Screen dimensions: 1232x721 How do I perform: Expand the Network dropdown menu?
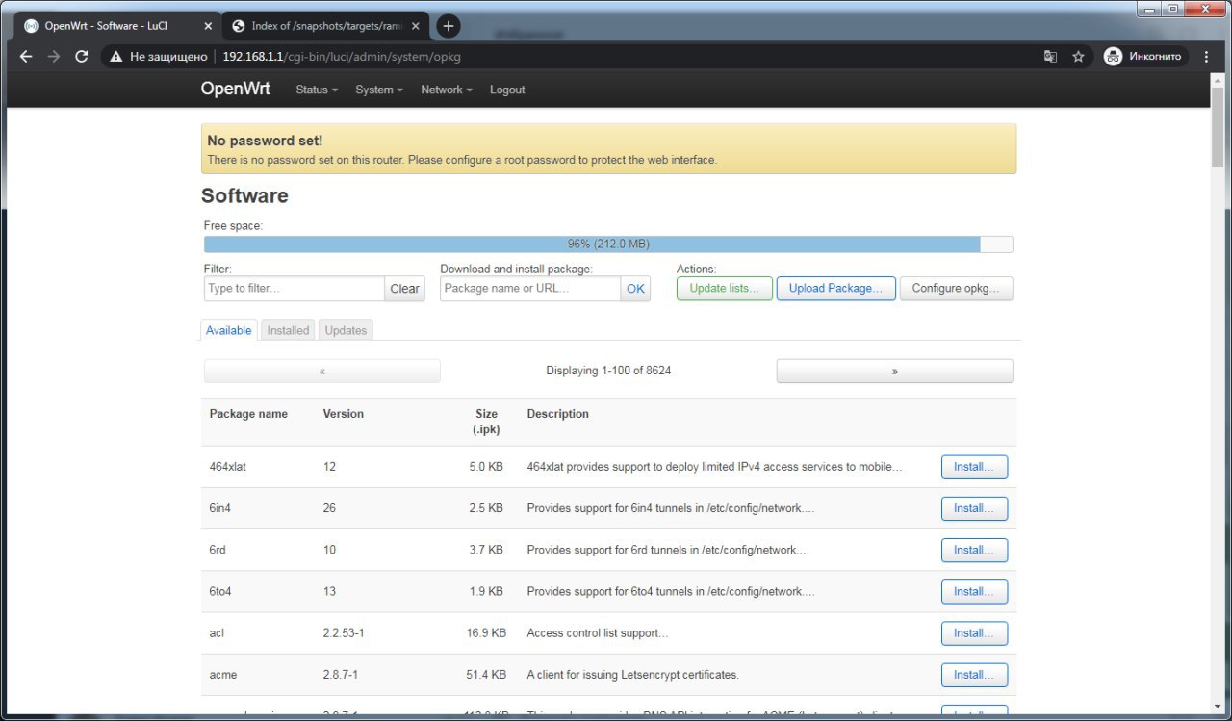pos(447,90)
